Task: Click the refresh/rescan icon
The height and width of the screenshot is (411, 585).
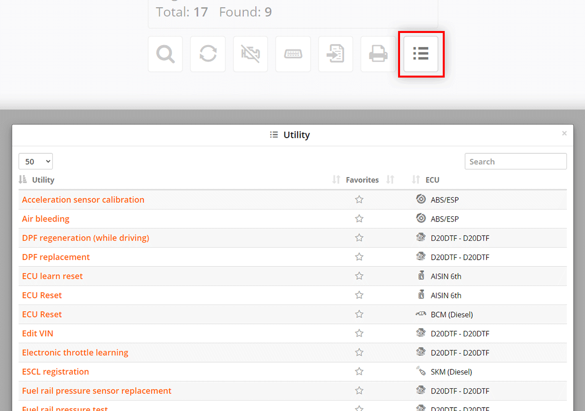Action: click(x=208, y=54)
